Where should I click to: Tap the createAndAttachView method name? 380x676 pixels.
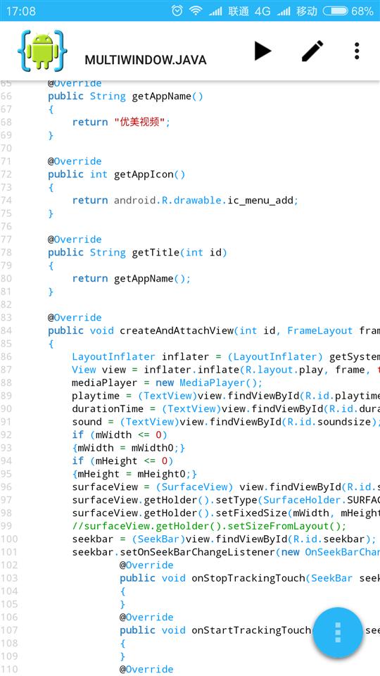pos(177,331)
